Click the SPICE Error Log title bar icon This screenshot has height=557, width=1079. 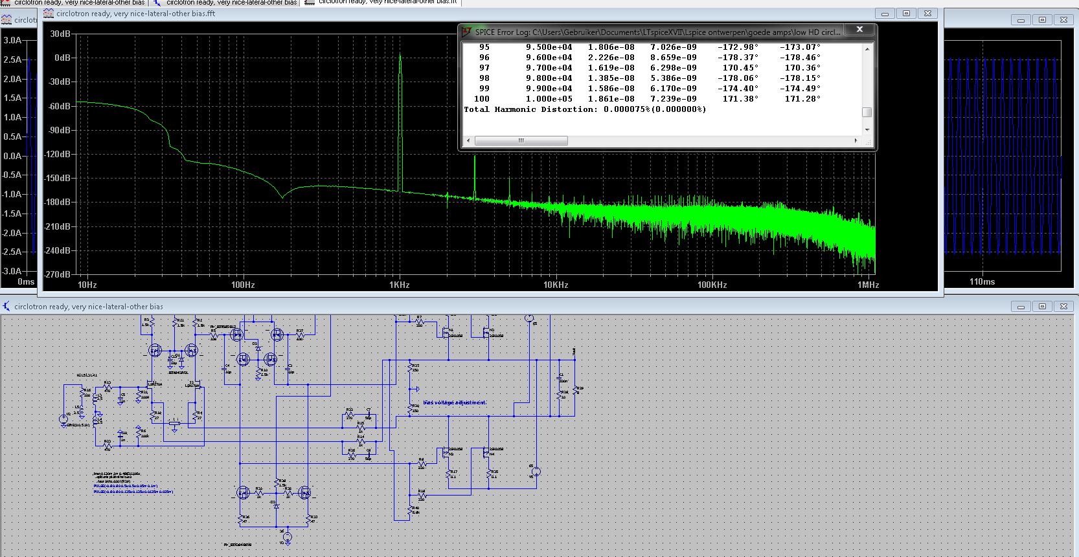coord(466,31)
